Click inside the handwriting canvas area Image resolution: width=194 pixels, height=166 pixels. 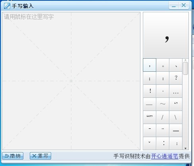pos(71,81)
